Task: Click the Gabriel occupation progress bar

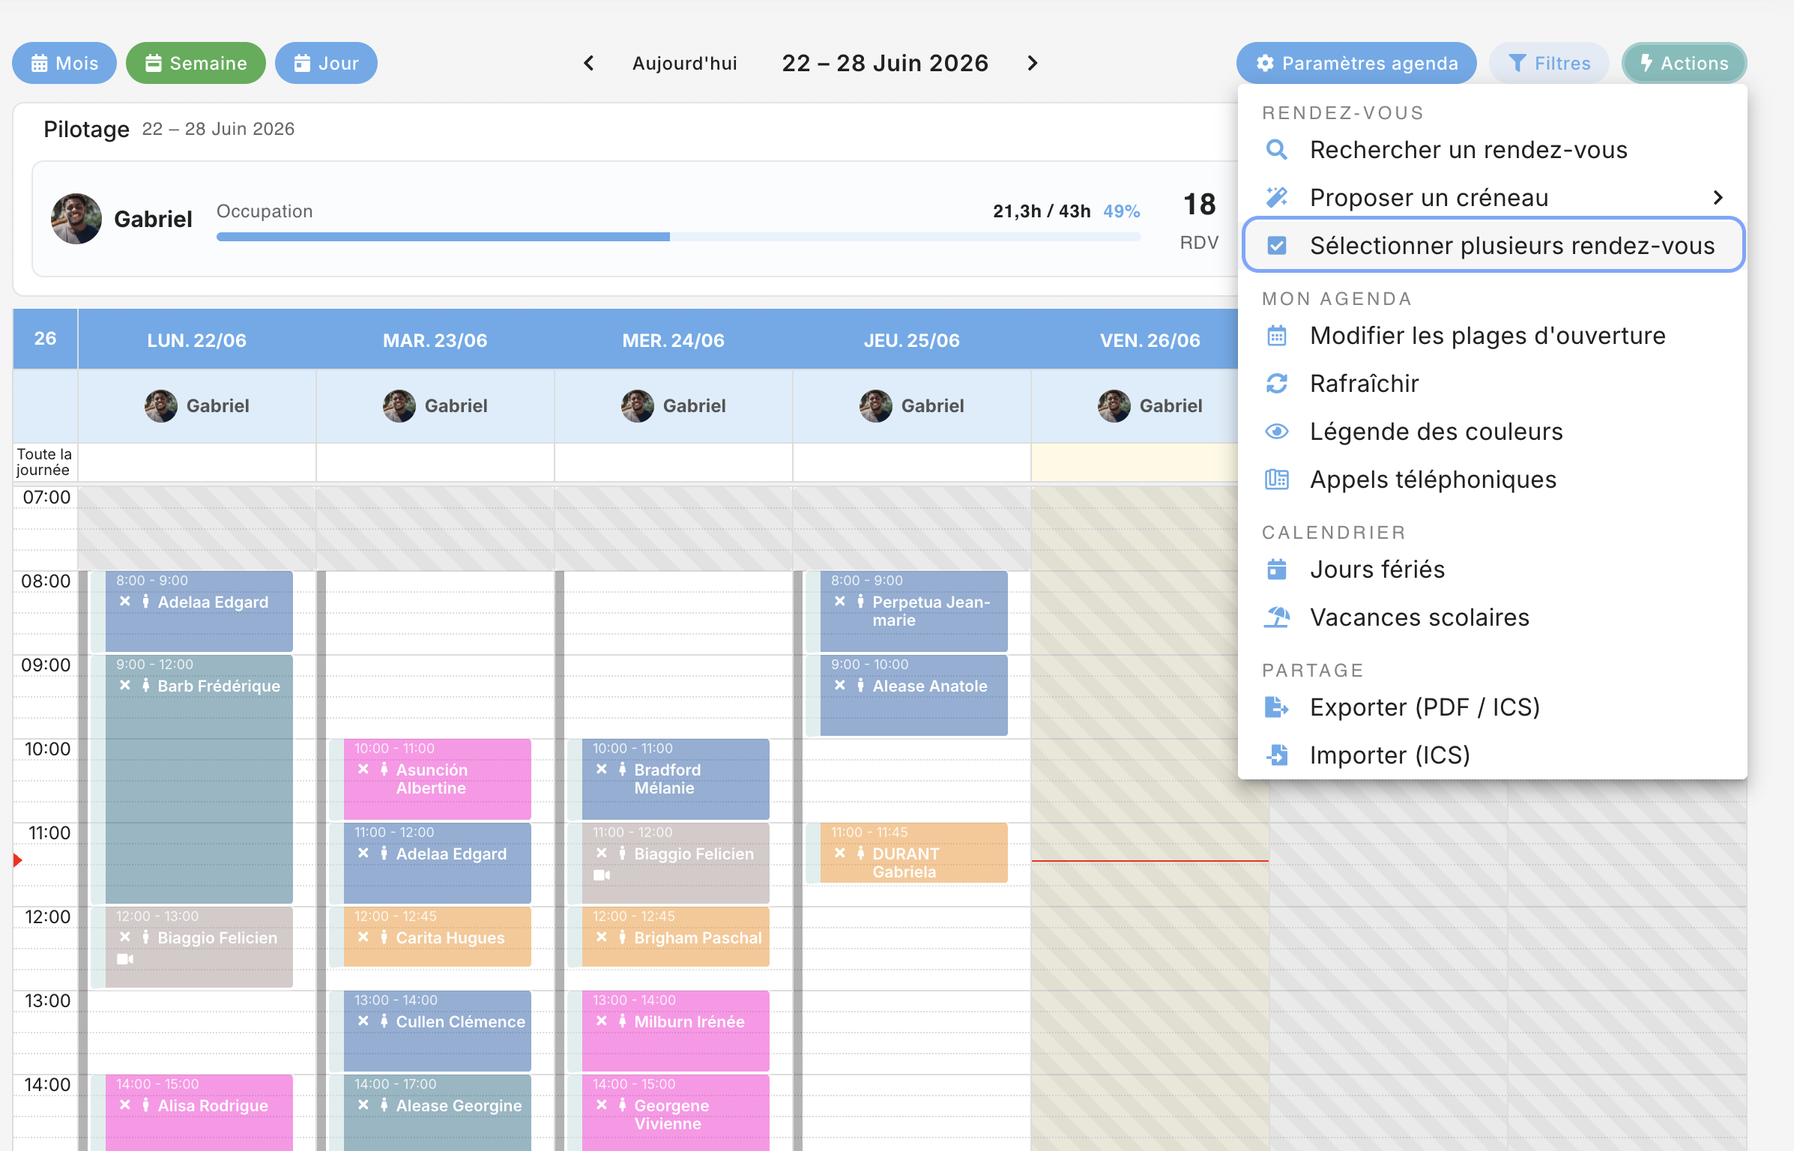Action: pyautogui.click(x=678, y=237)
